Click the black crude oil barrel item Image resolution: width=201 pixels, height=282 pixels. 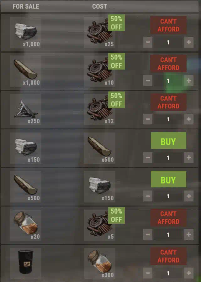(25, 263)
